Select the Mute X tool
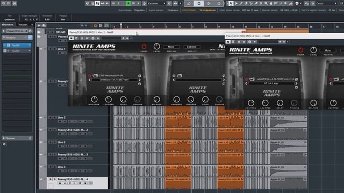344x193 pixels. click(x=261, y=3)
